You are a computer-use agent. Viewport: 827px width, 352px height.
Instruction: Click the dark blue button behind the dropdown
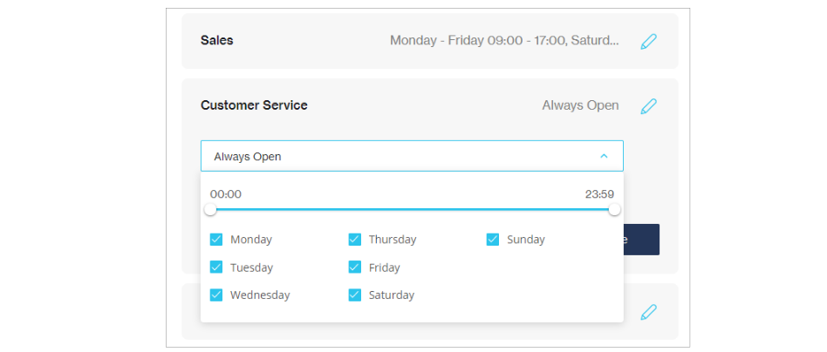click(642, 240)
